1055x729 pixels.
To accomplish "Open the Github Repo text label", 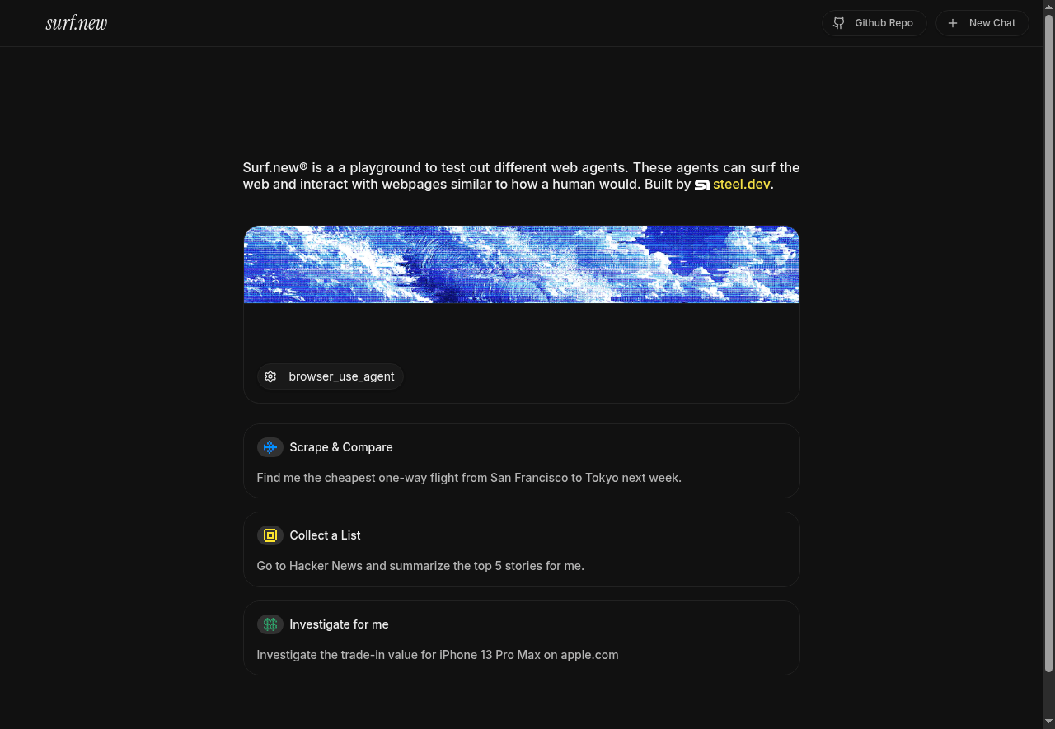I will (884, 23).
